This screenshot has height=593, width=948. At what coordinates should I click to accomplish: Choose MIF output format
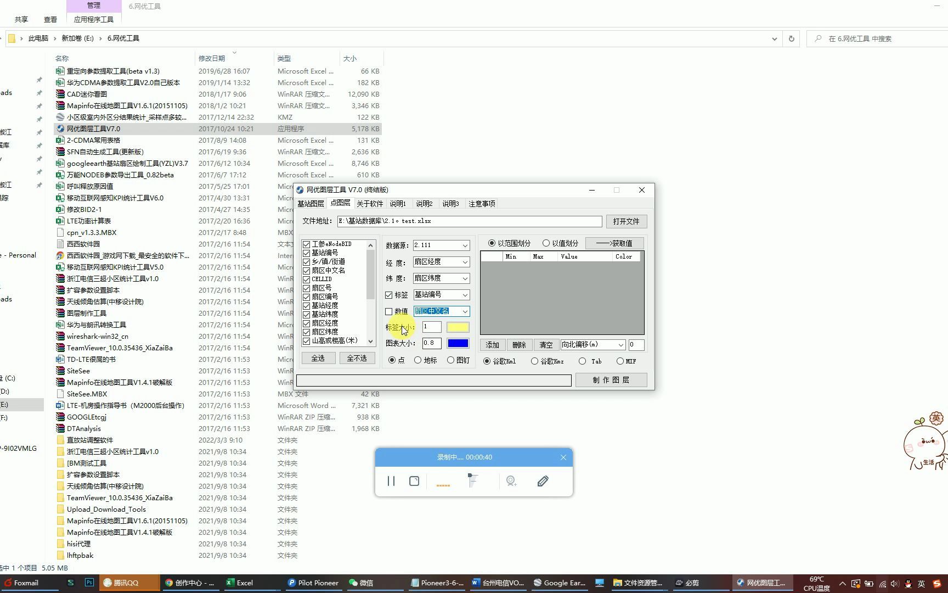[620, 361]
